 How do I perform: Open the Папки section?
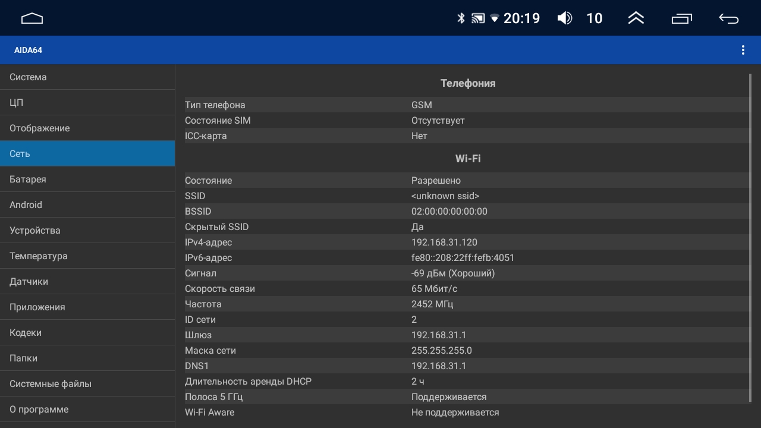(87, 358)
